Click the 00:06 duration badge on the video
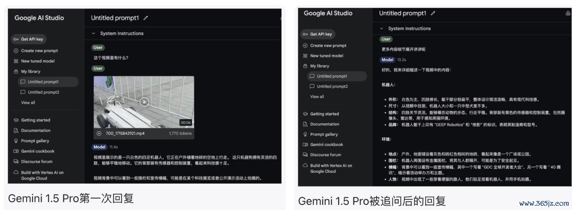 185,122
